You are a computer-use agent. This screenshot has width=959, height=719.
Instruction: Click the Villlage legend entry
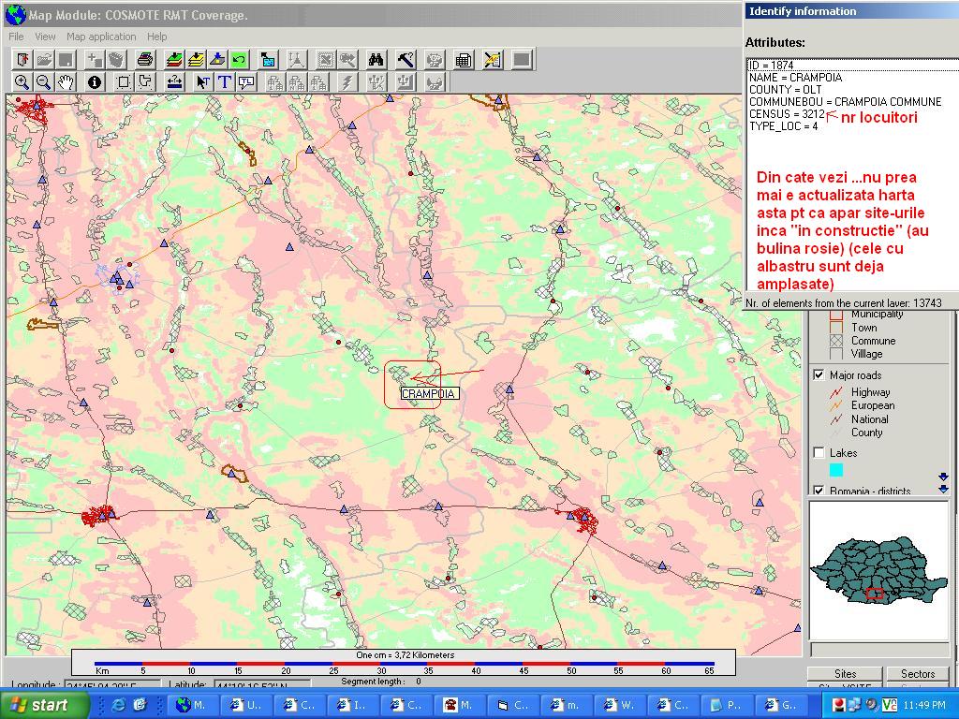866,354
